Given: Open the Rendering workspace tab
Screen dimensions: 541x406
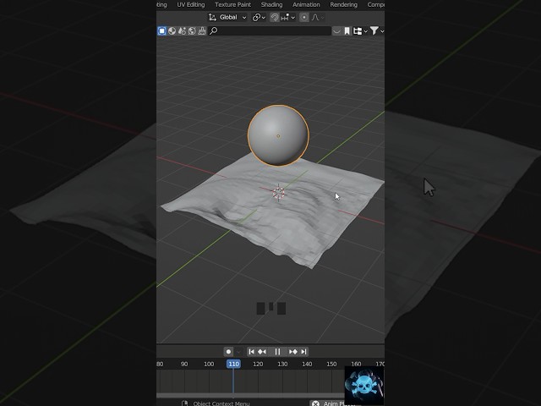Looking at the screenshot, I should [x=344, y=4].
